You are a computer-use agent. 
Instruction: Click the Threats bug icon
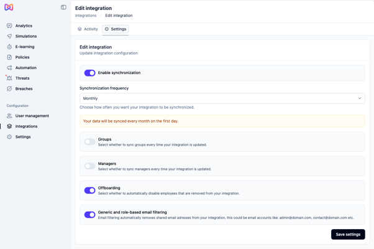click(9, 78)
